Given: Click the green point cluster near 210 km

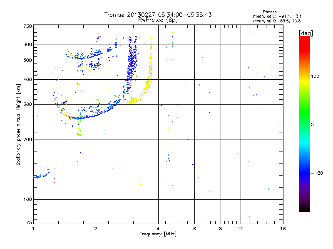Looking at the screenshot, I should pyautogui.click(x=79, y=134).
